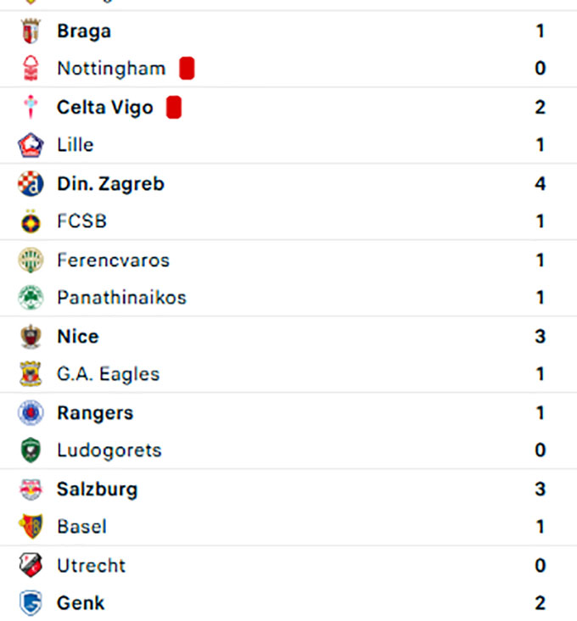Select the Celta Vigo club logo

(31, 108)
